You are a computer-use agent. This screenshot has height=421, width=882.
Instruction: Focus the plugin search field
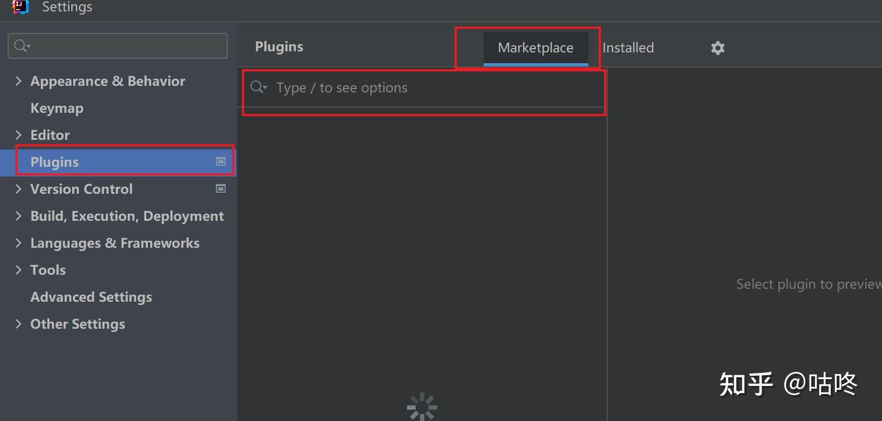tap(424, 87)
